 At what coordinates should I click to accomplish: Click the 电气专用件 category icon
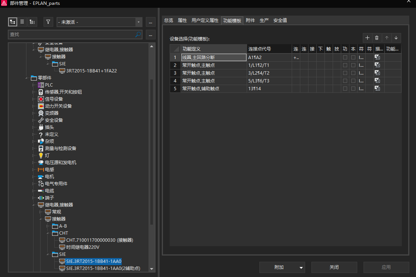[x=41, y=184]
